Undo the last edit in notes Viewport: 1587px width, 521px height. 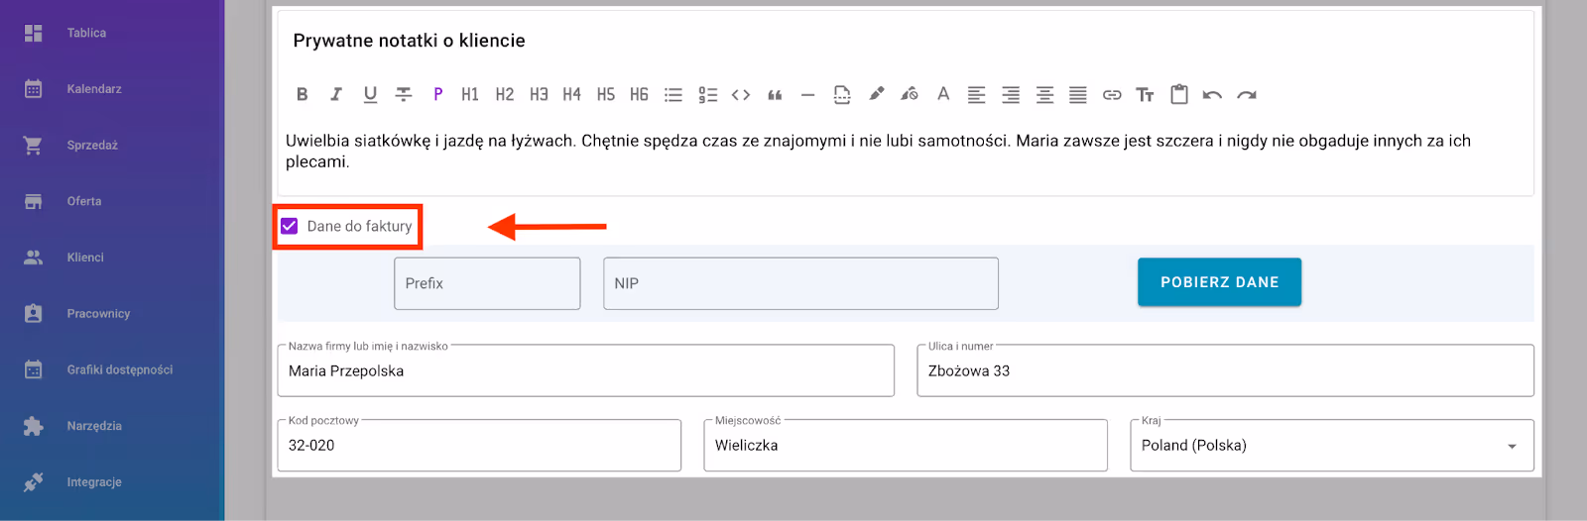coord(1212,95)
